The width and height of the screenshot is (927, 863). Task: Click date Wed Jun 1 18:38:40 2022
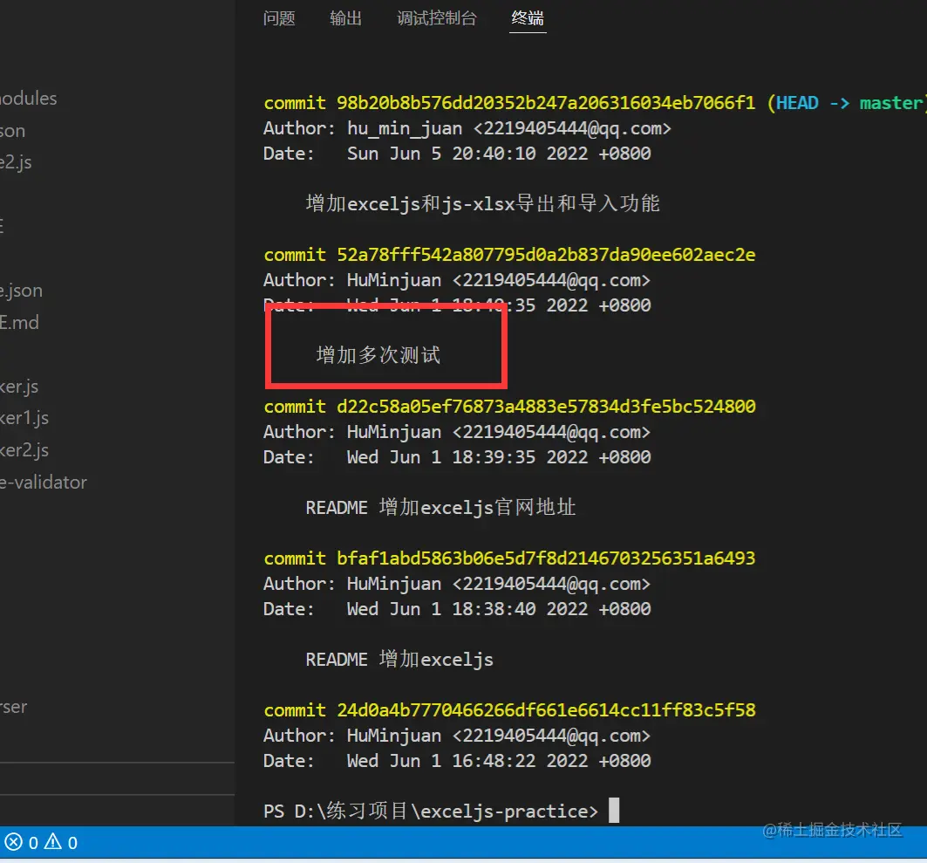tap(498, 609)
